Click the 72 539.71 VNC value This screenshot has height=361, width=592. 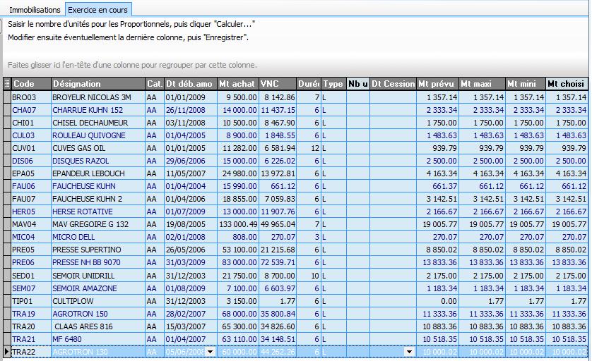click(278, 262)
